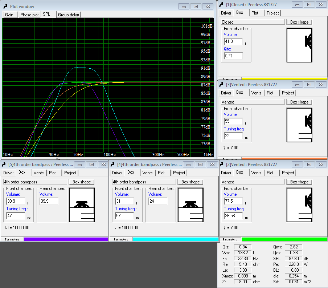The height and width of the screenshot is (288, 328).
Task: Click the 57 tuning freq field in [4]
Action: coord(124,216)
